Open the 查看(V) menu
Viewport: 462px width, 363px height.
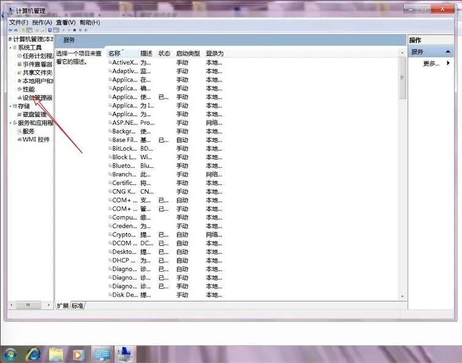(65, 23)
